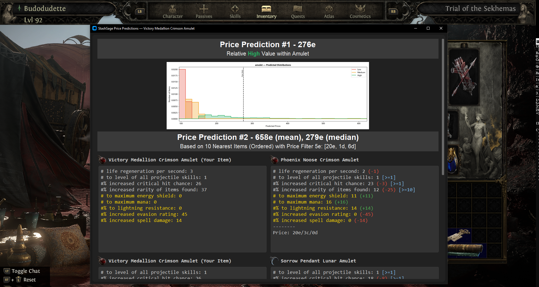Screen dimensions: 539x287
Task: Select the rolled scroll item in inventory
Action: click(465, 250)
